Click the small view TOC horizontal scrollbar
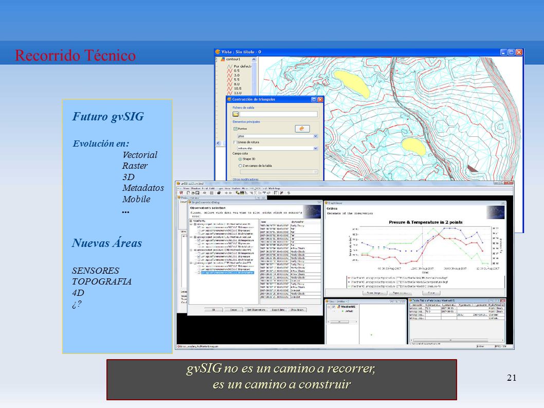Image resolution: width=544 pixels, height=408 pixels. [343, 322]
